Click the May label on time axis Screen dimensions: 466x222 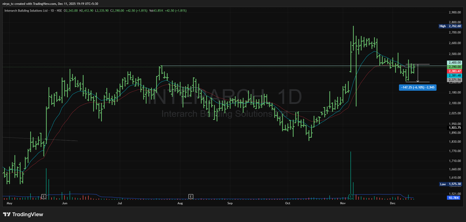click(10, 203)
